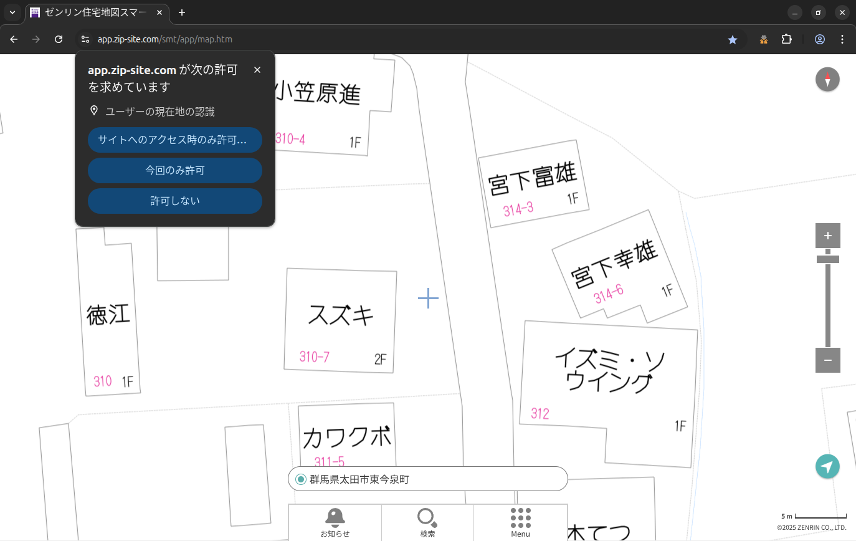Click lot number 312

[x=540, y=413]
